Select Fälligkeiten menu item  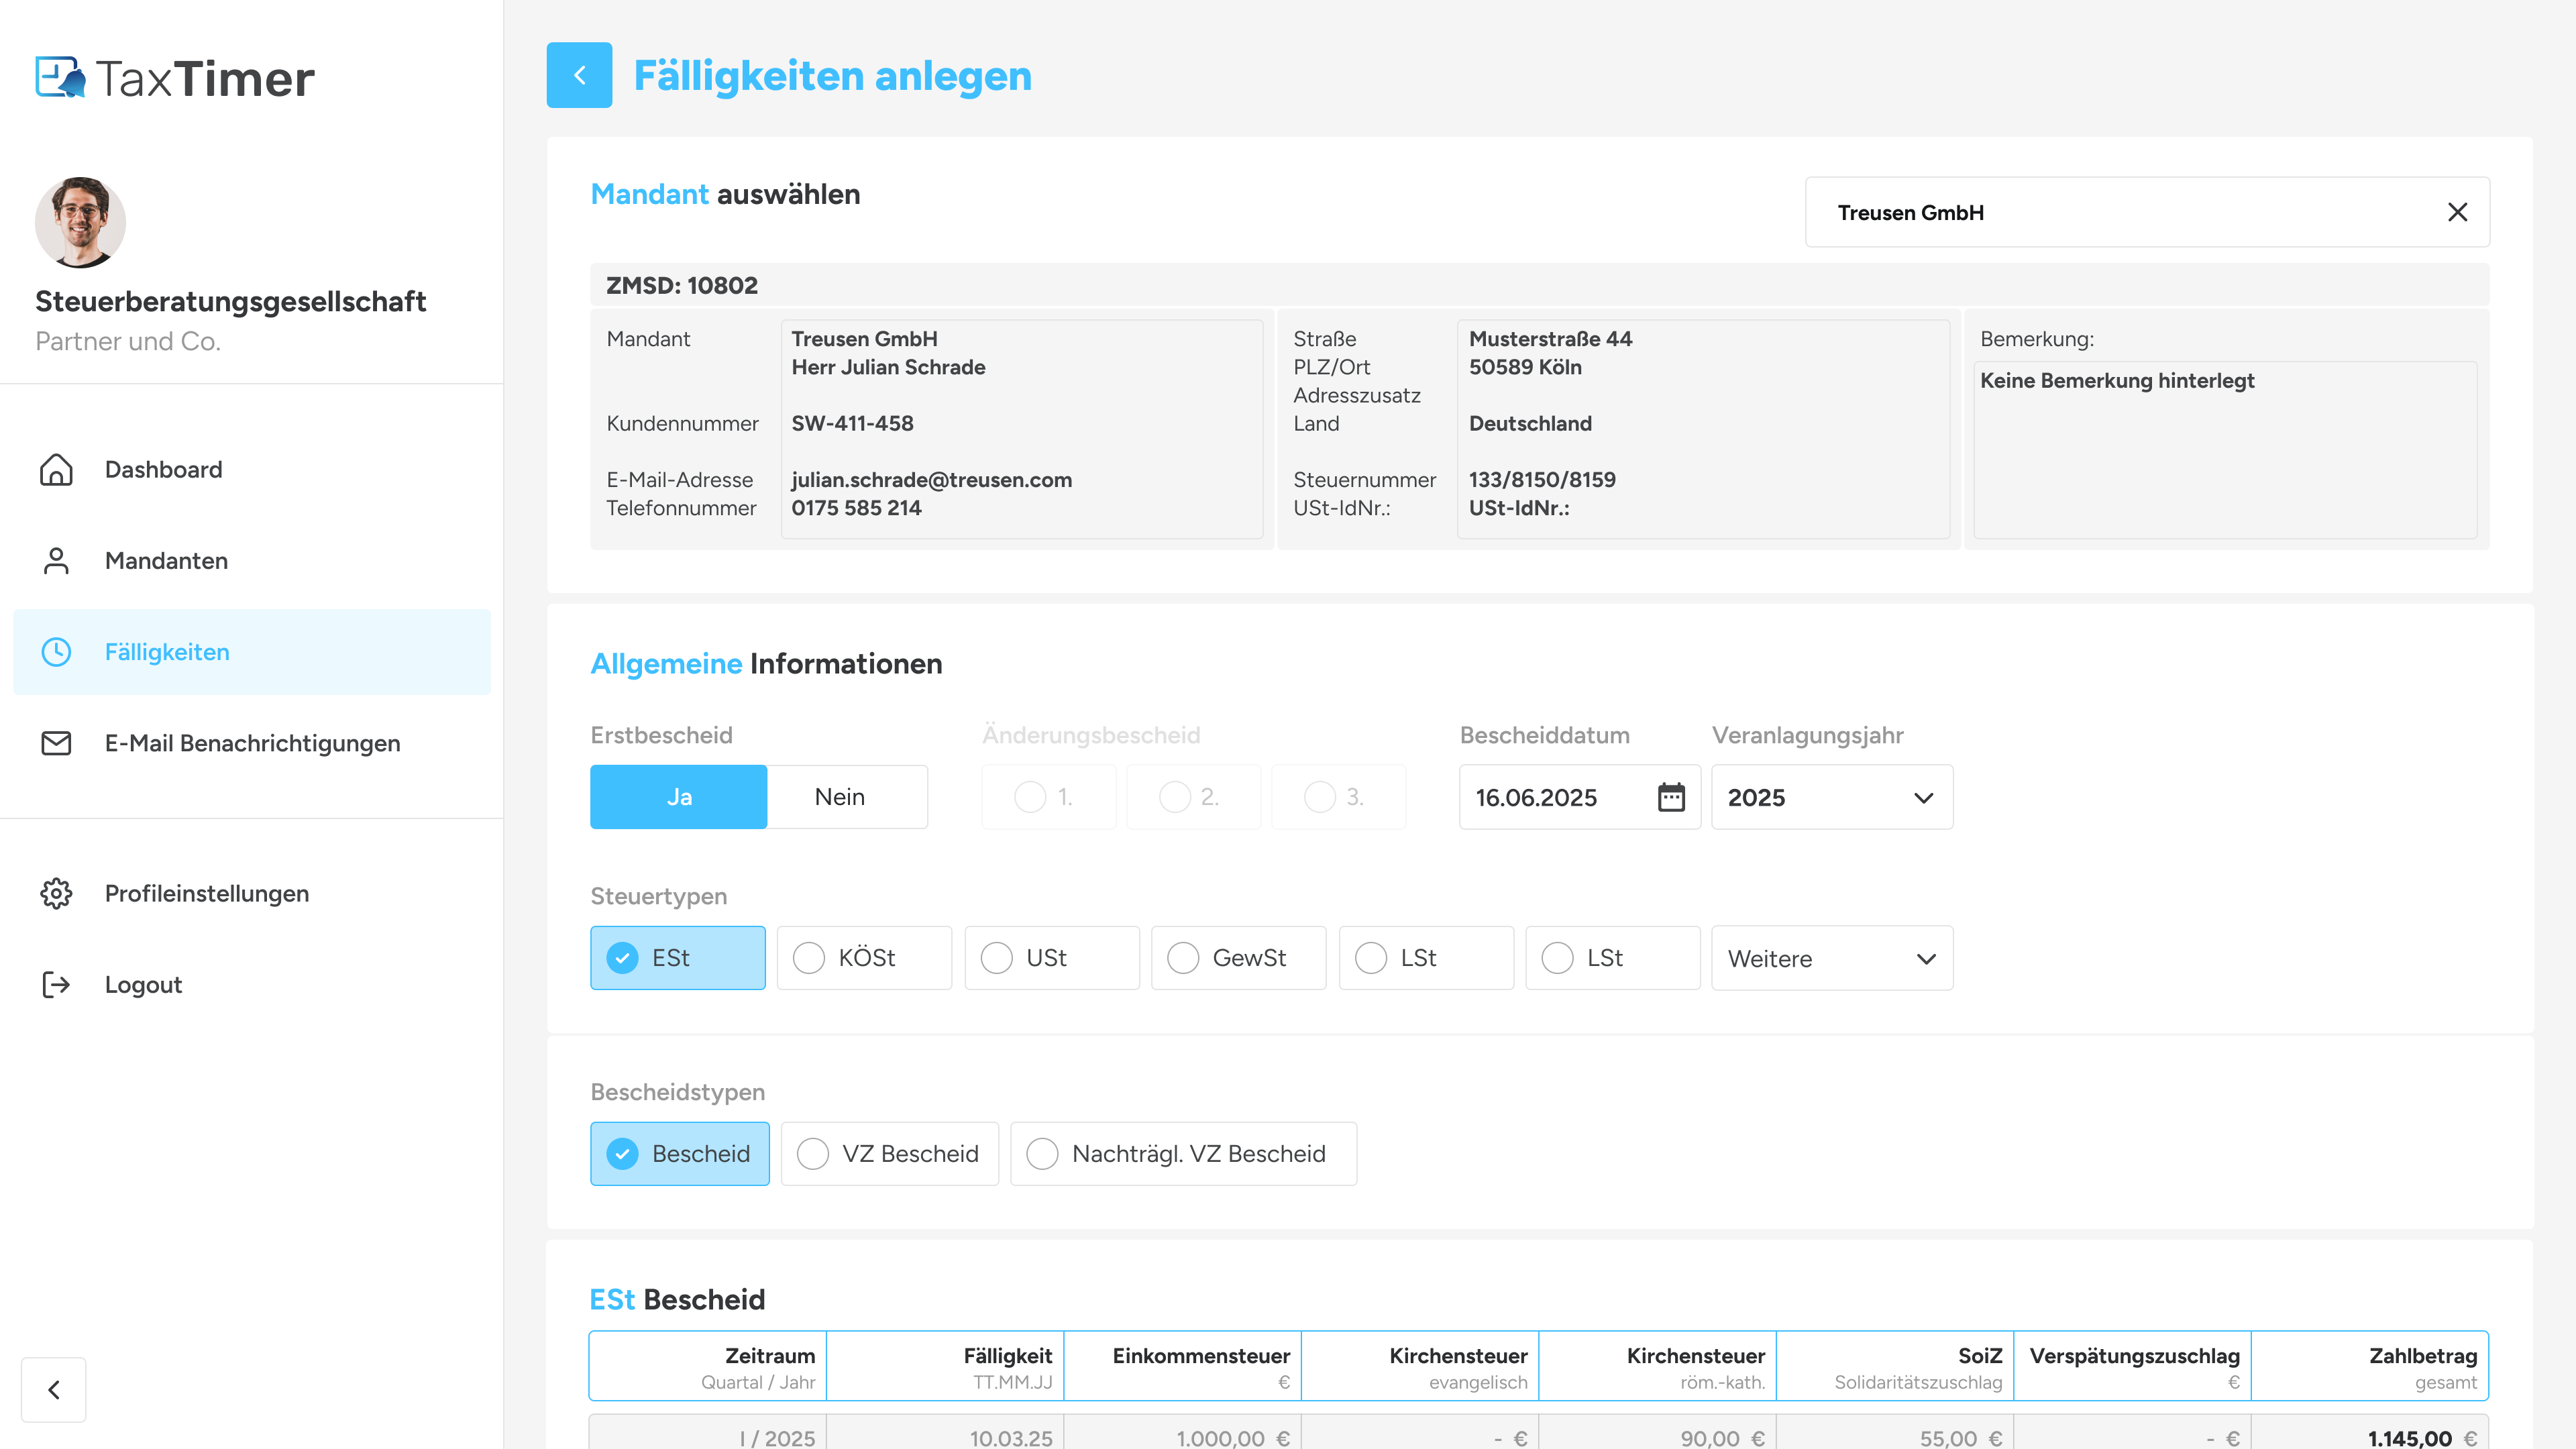pyautogui.click(x=252, y=652)
